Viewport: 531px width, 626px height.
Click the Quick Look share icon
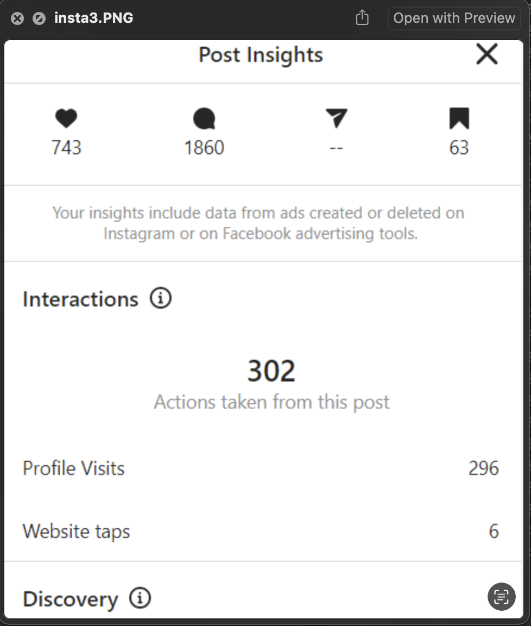[362, 18]
